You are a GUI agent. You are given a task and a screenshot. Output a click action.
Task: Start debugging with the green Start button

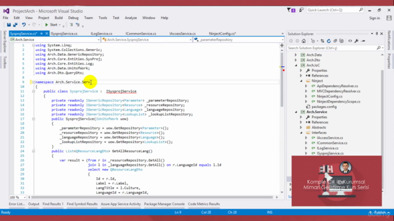tap(51, 25)
